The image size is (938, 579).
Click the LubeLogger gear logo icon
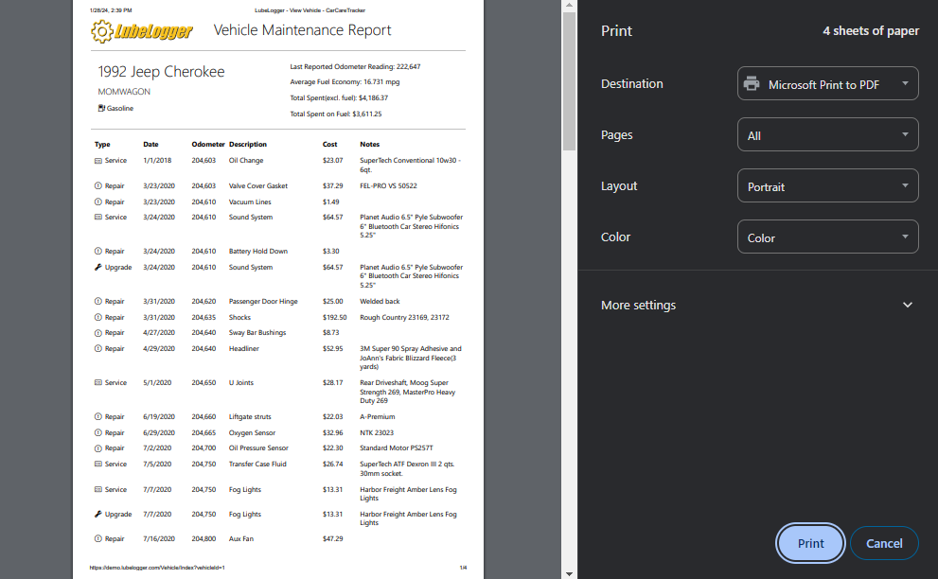click(x=101, y=31)
